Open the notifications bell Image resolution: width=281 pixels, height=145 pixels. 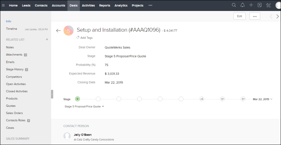click(243, 5)
